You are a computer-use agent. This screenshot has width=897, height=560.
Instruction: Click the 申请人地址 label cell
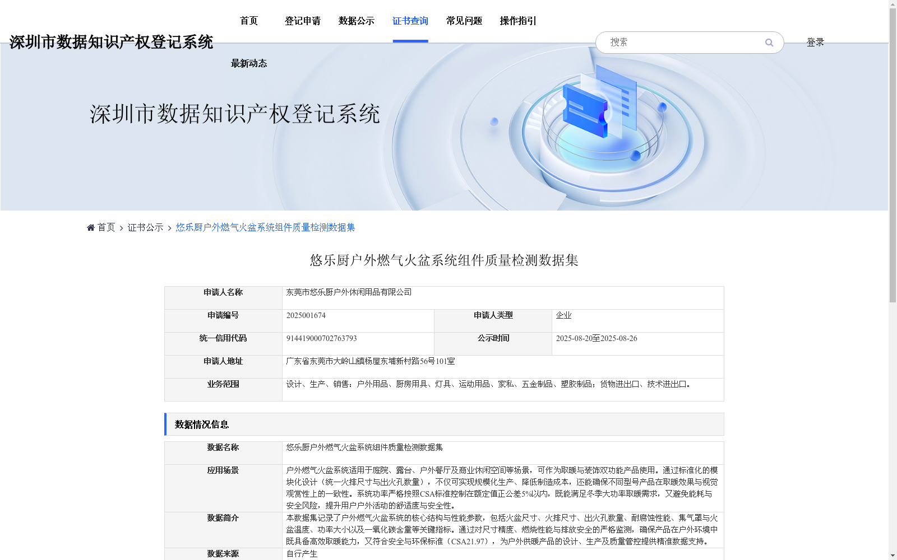pyautogui.click(x=223, y=367)
